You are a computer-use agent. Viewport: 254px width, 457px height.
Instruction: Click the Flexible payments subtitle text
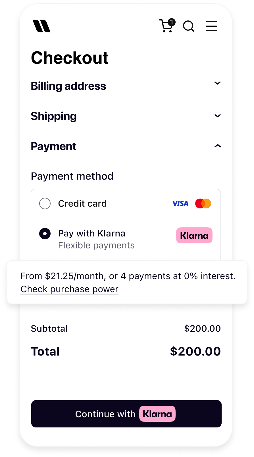click(96, 245)
